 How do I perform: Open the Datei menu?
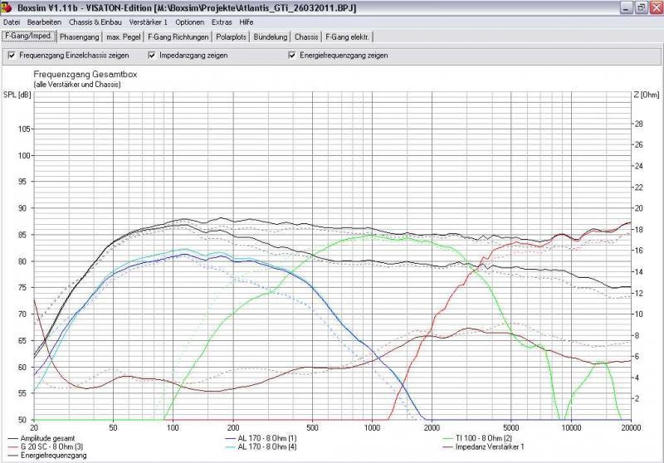click(x=12, y=22)
